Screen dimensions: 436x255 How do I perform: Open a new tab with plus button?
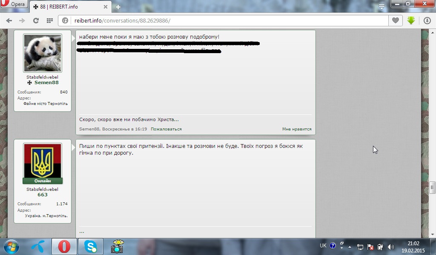(x=118, y=7)
